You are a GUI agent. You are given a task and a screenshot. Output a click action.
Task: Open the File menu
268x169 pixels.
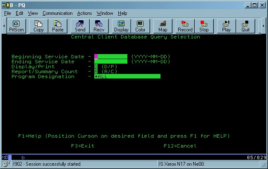coord(7,13)
